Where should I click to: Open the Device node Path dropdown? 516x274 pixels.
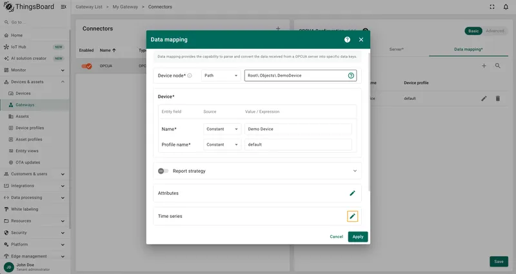pos(221,75)
